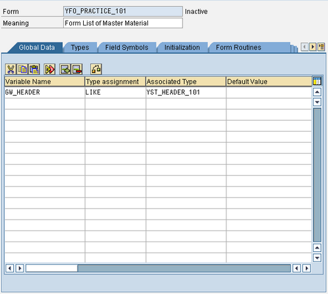Click the Check toolbar icon
The width and height of the screenshot is (328, 294).
[96, 69]
